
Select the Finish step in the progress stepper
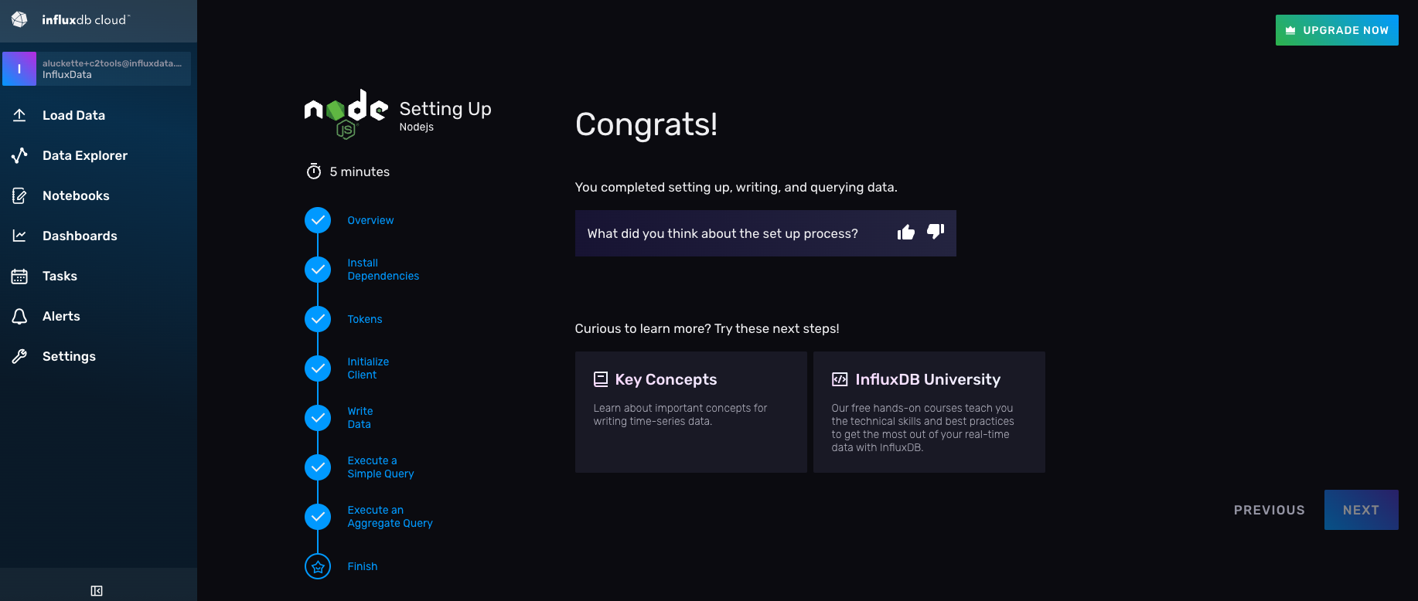coord(317,566)
